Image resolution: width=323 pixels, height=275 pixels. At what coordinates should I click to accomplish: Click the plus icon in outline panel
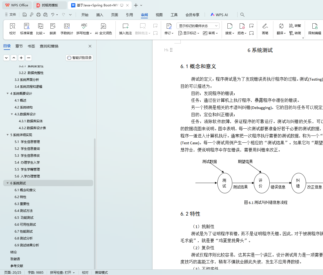pyautogui.click(x=21, y=58)
